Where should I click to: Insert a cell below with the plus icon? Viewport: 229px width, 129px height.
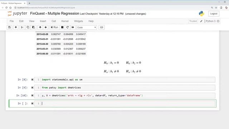[x=16, y=27]
